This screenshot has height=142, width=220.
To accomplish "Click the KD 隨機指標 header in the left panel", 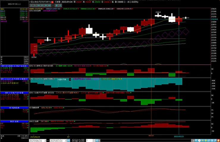I will (x=14, y=108).
